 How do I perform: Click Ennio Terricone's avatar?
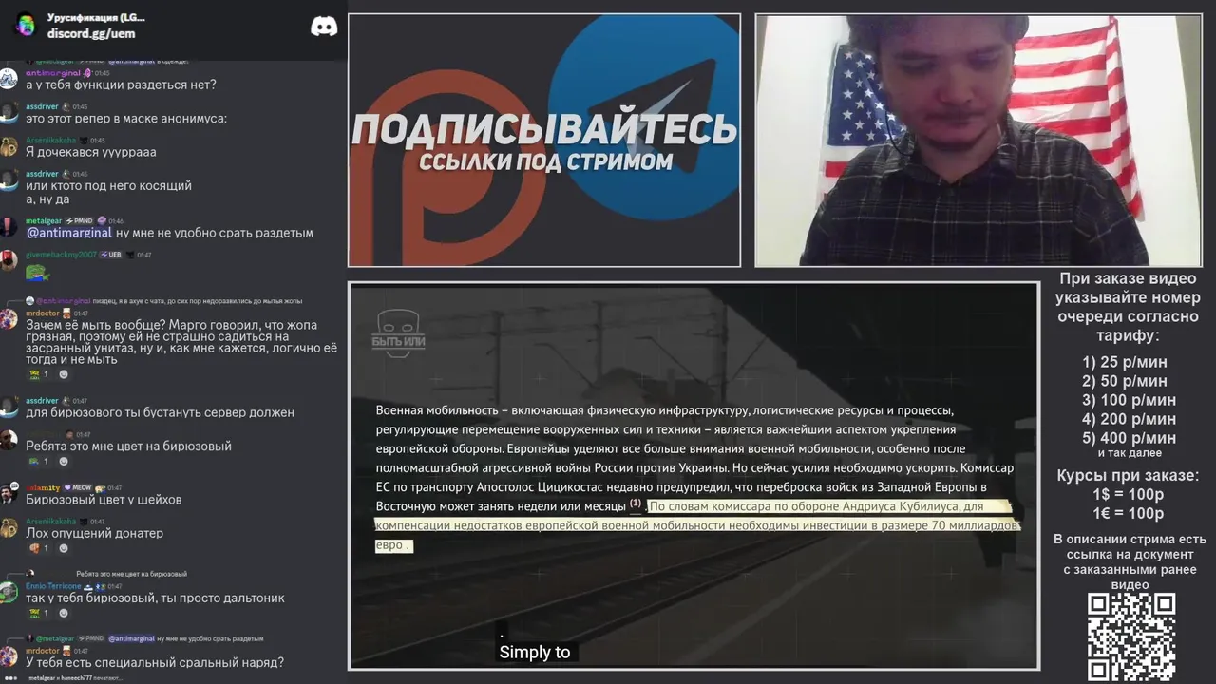coord(9,593)
